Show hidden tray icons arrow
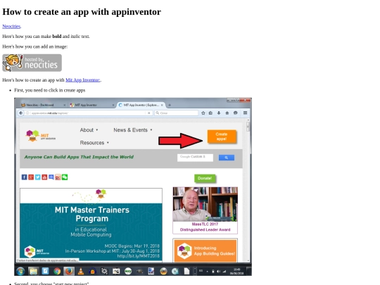 tap(207, 272)
